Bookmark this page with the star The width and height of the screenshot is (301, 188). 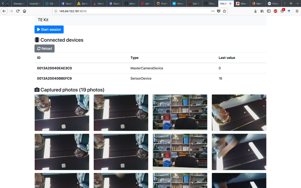(x=225, y=11)
